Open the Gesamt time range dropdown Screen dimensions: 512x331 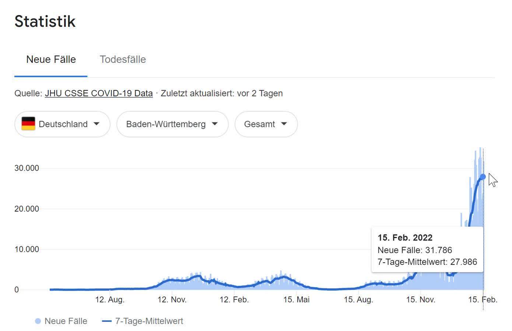(x=266, y=124)
